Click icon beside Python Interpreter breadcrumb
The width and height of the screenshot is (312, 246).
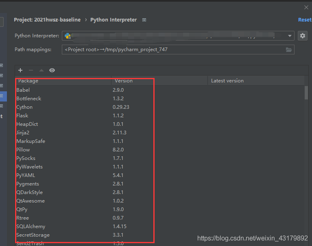pyautogui.click(x=144, y=20)
